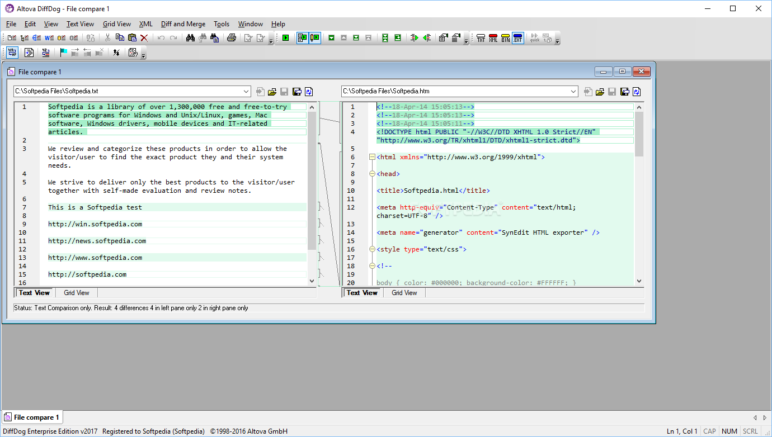Viewport: 772px width, 437px height.
Task: Click the Insert/Remove Bookmark flag icon
Action: [x=63, y=53]
